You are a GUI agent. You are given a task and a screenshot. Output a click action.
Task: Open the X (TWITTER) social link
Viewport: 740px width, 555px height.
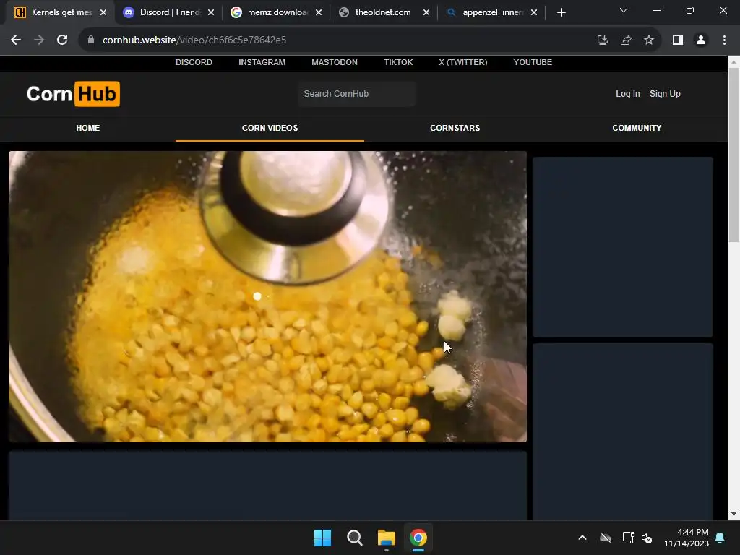(463, 62)
